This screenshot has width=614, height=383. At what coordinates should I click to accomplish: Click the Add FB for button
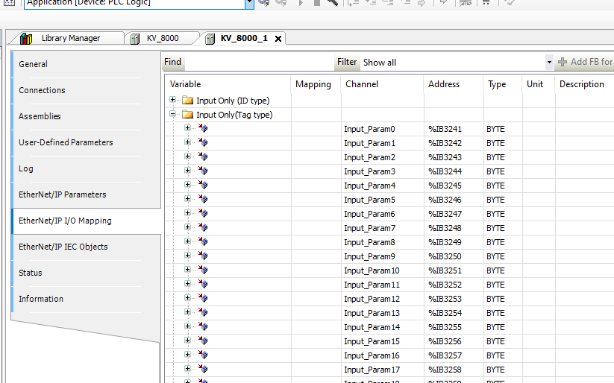(x=585, y=62)
